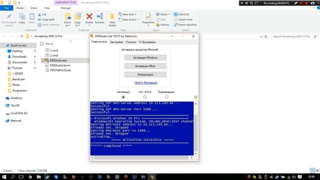This screenshot has width=320, height=180.
Task: Click the taskbar search magnifier icon
Action: pos(12,177)
